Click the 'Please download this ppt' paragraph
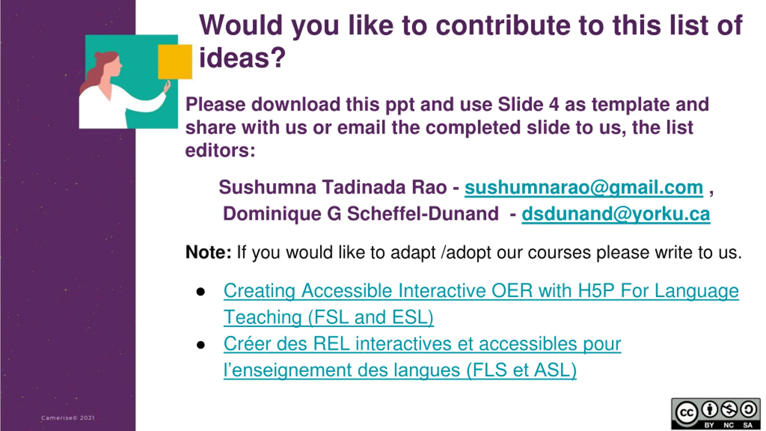The image size is (766, 431). [447, 127]
